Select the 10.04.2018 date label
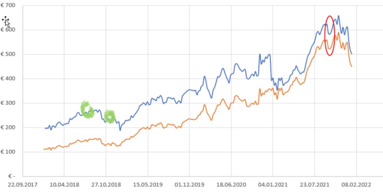This screenshot has width=383, height=192. (64, 183)
